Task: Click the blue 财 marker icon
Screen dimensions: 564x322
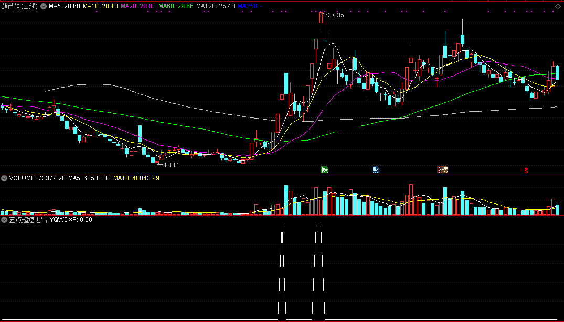Action: coord(376,169)
